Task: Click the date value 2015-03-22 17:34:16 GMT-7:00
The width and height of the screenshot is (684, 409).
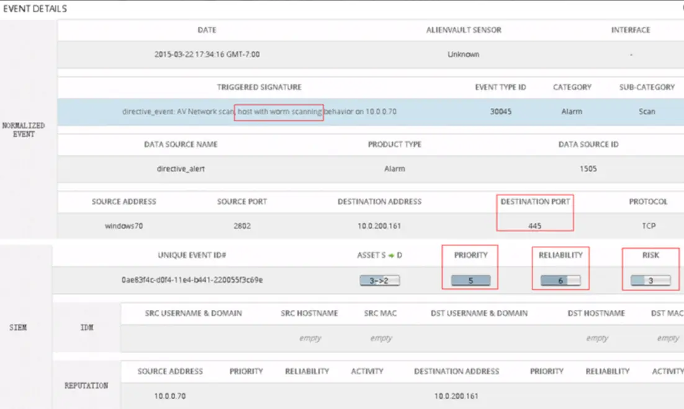Action: point(207,55)
